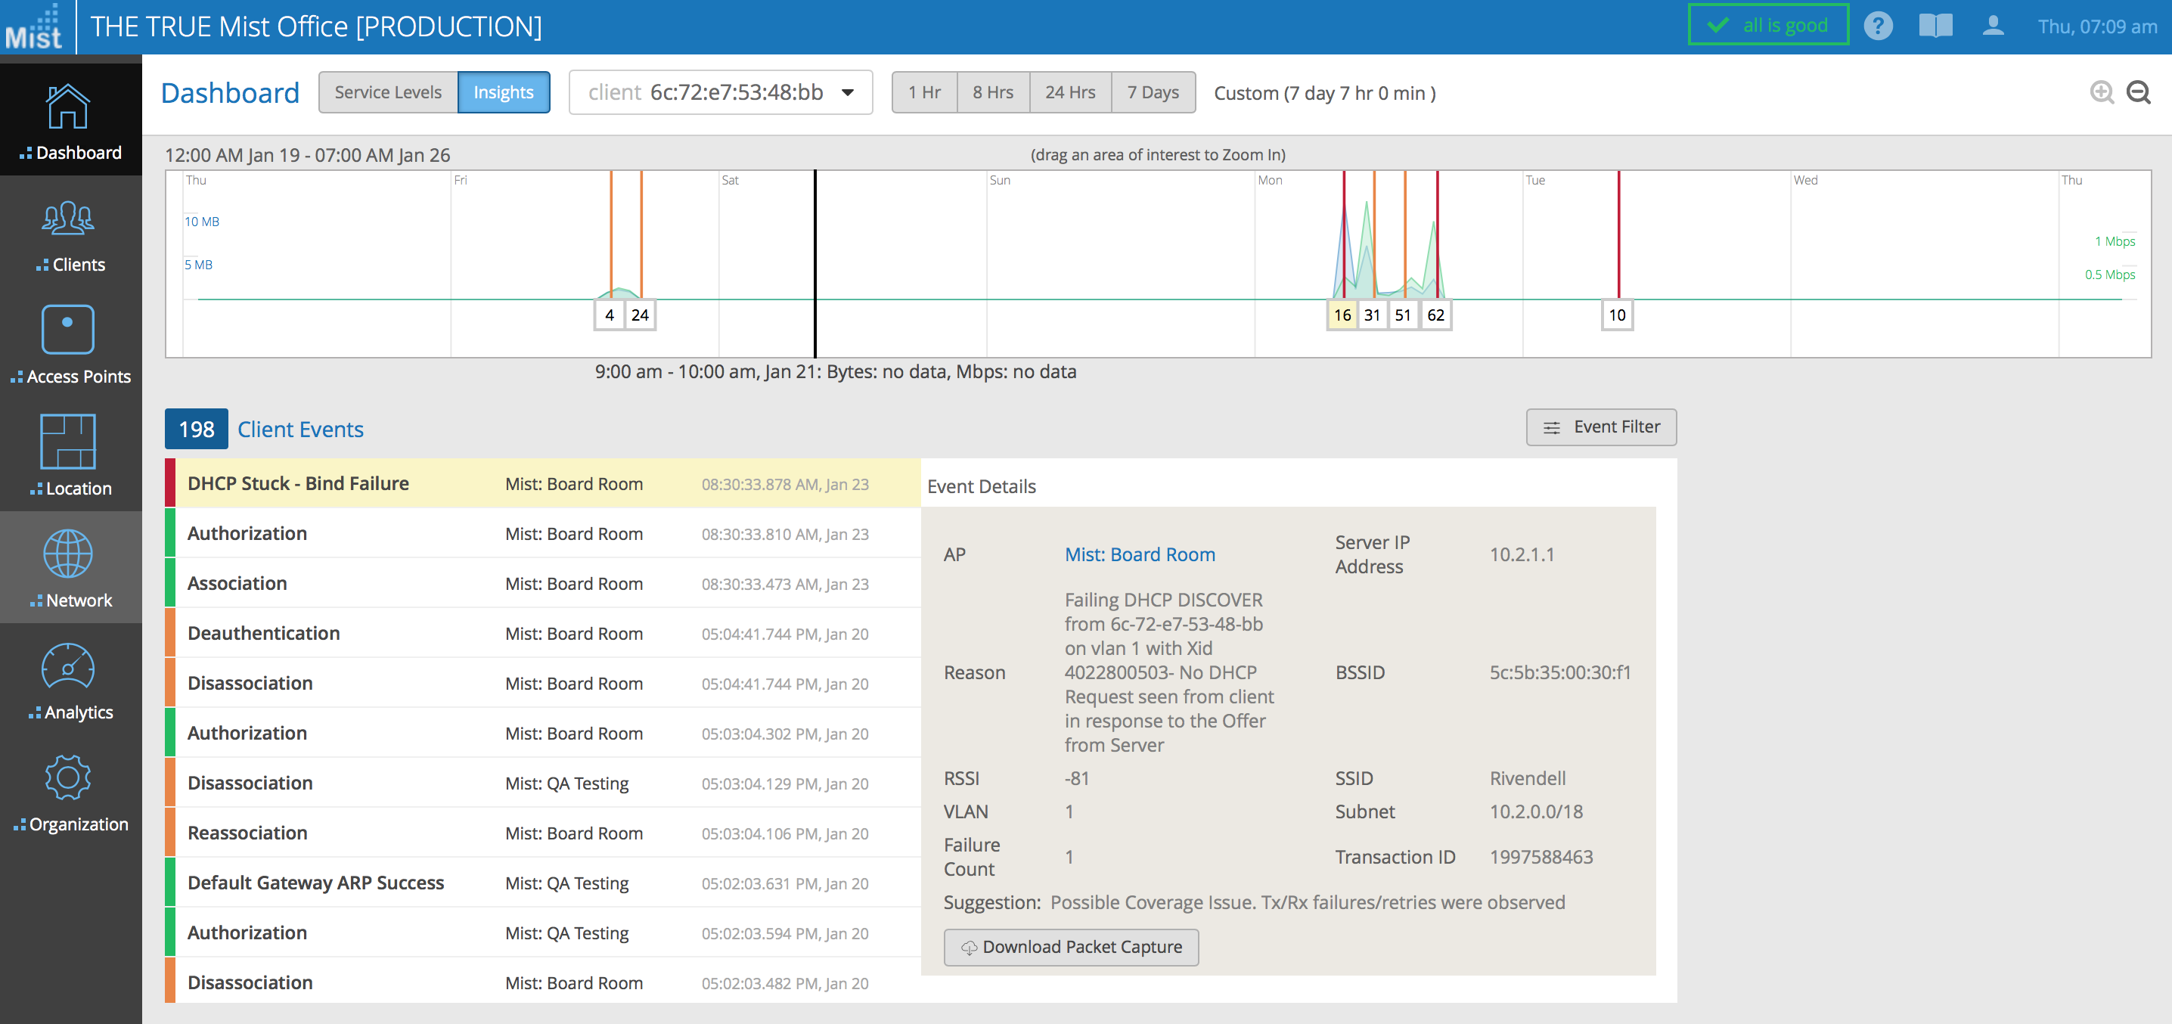Switch to Service Levels view
2172x1024 pixels.
click(388, 92)
